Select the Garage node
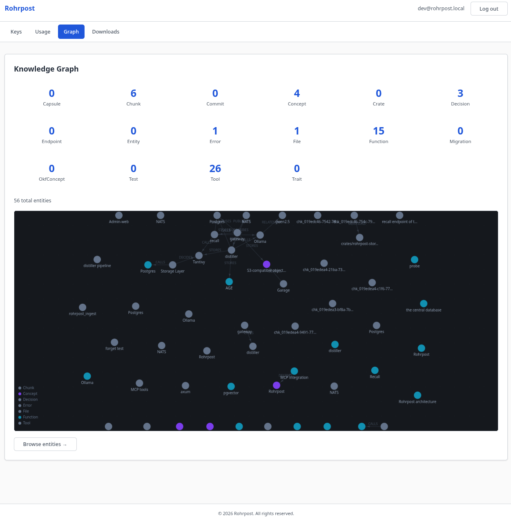This screenshot has width=511, height=520. tap(283, 284)
